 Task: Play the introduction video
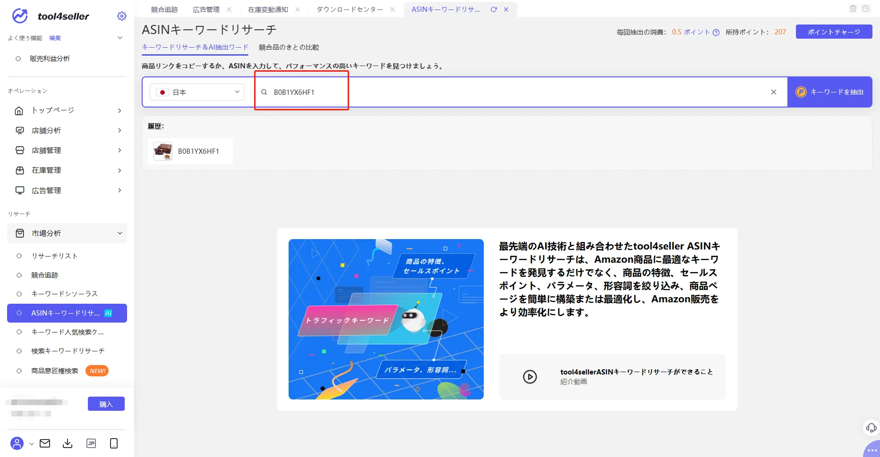coord(530,377)
